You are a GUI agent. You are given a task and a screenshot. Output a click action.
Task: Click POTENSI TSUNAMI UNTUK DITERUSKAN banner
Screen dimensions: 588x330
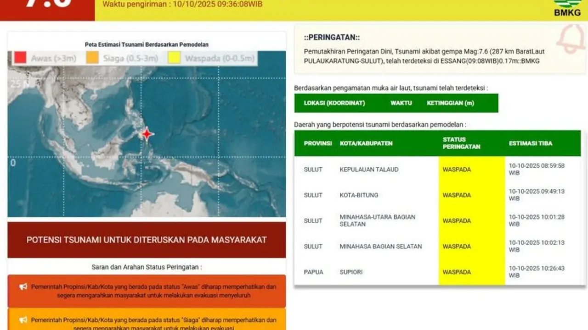pyautogui.click(x=147, y=240)
